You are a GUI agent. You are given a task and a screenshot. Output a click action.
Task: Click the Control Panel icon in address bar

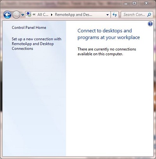tap(28, 14)
